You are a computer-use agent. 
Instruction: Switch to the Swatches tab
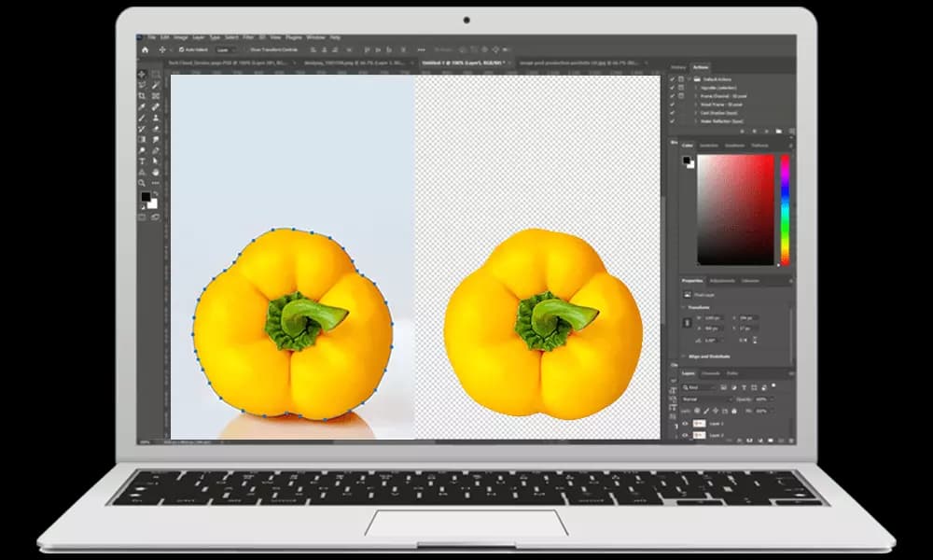[x=710, y=145]
